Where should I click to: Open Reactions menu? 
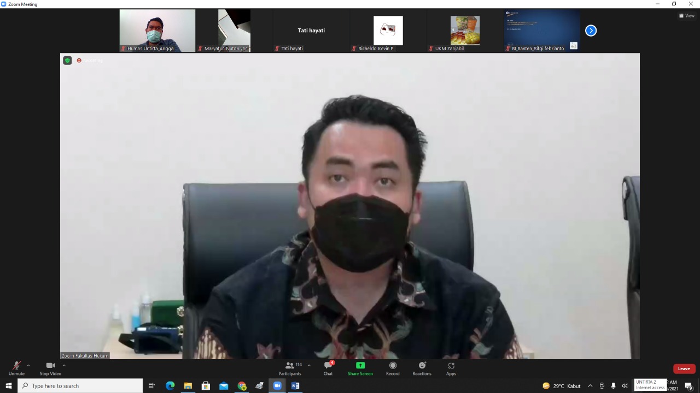pyautogui.click(x=422, y=368)
